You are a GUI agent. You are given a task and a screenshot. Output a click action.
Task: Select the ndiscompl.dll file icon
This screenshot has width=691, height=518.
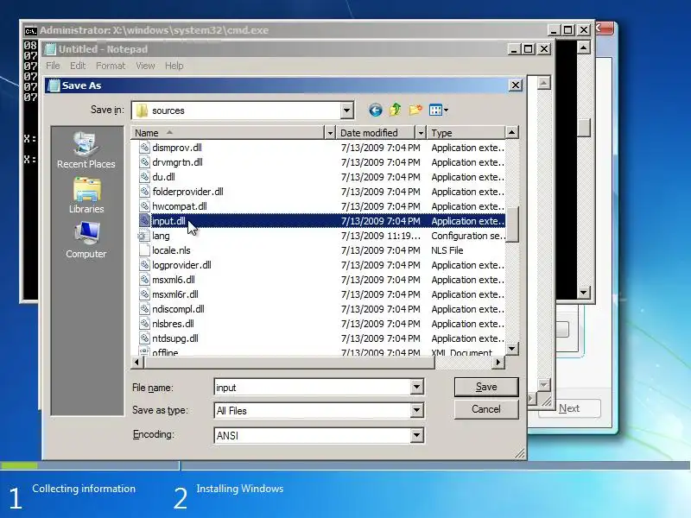tap(144, 309)
